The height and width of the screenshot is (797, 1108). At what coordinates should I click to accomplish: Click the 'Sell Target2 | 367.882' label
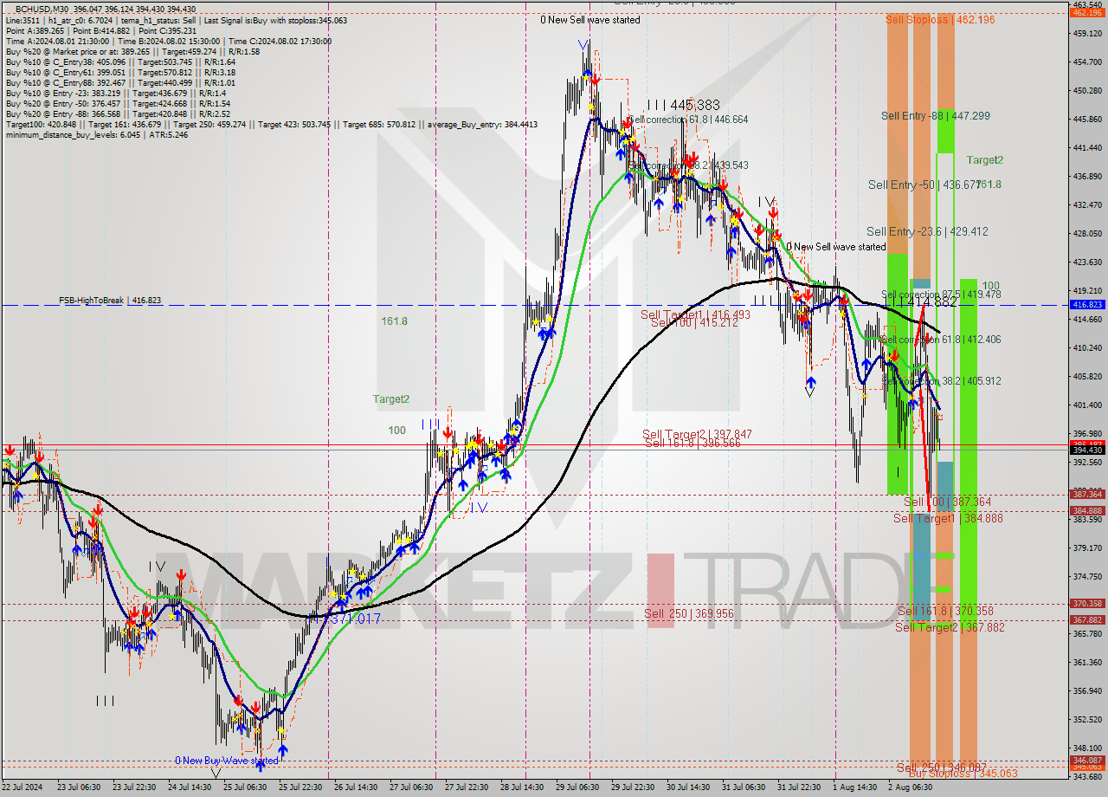click(x=950, y=627)
